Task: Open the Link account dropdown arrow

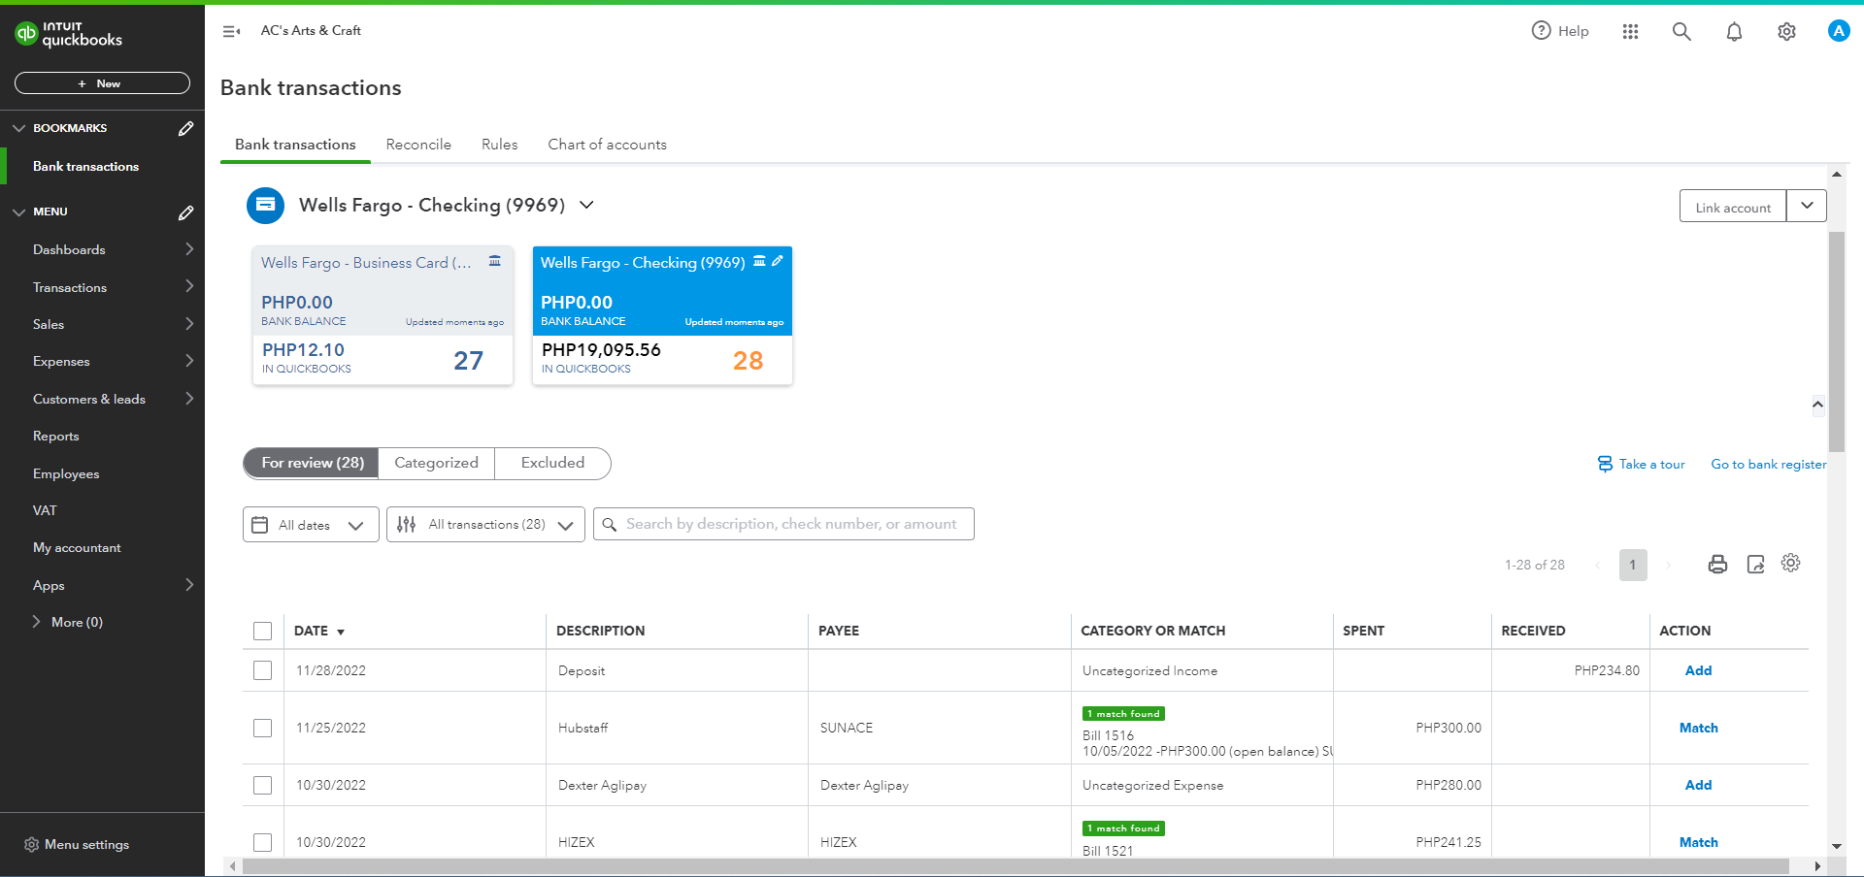Action: [x=1807, y=206]
